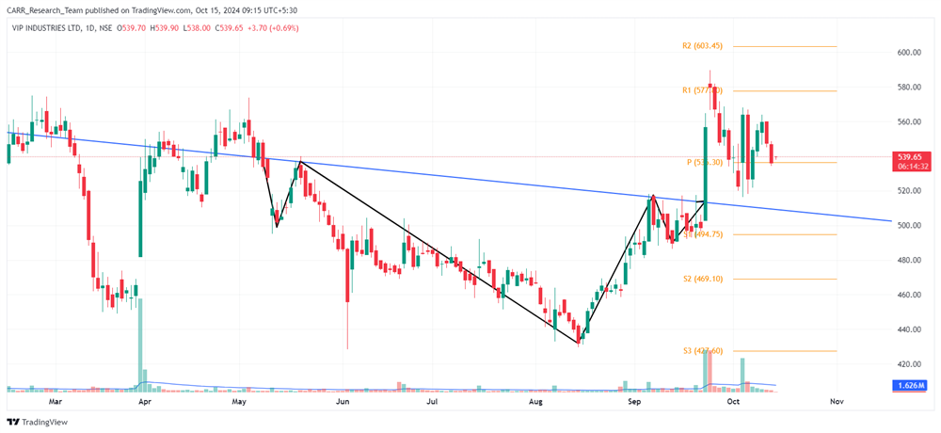This screenshot has width=941, height=433.
Task: Click the 460.00 price axis label
Action: (910, 296)
